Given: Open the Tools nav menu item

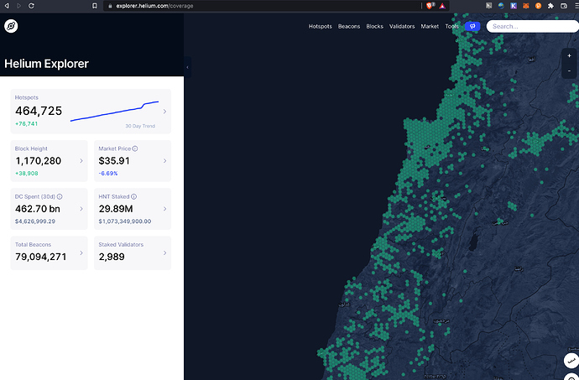Looking at the screenshot, I should [x=451, y=26].
